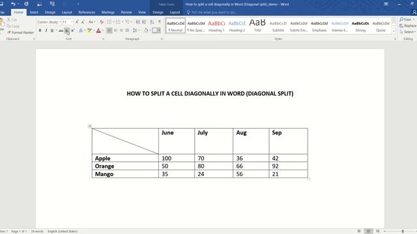Click the Borders icon
The image size is (417, 234).
(x=154, y=31)
